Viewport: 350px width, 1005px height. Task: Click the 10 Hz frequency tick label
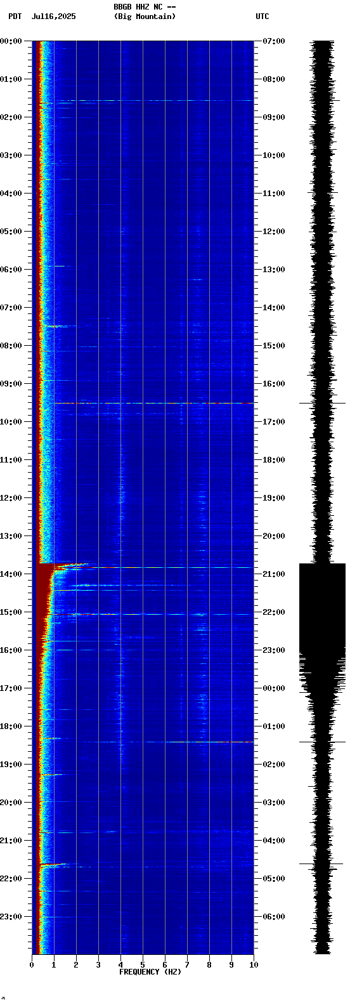[254, 965]
